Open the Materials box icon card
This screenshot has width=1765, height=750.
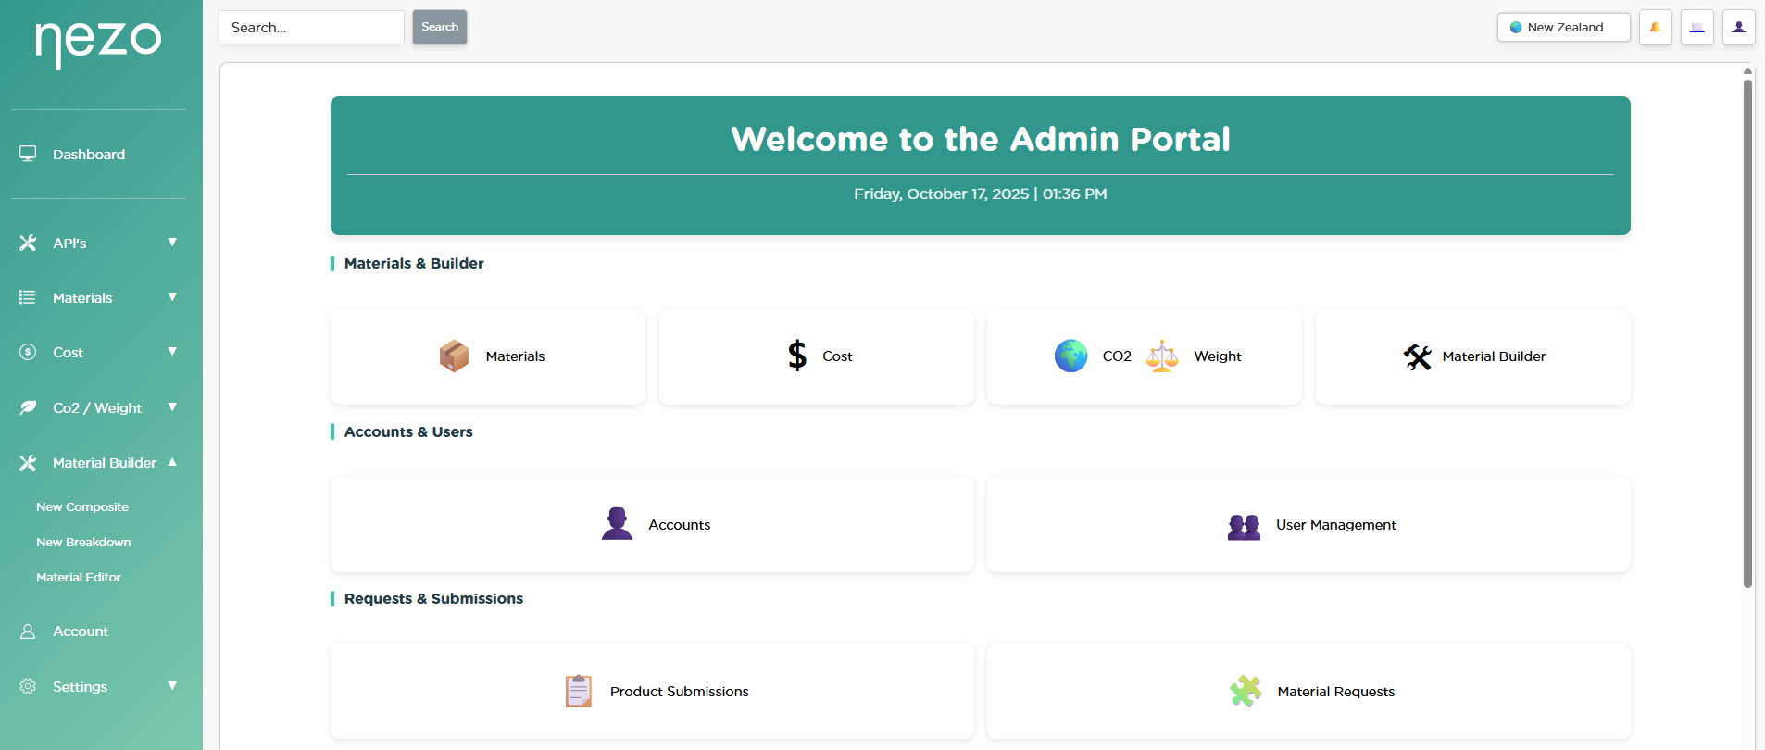pyautogui.click(x=454, y=356)
